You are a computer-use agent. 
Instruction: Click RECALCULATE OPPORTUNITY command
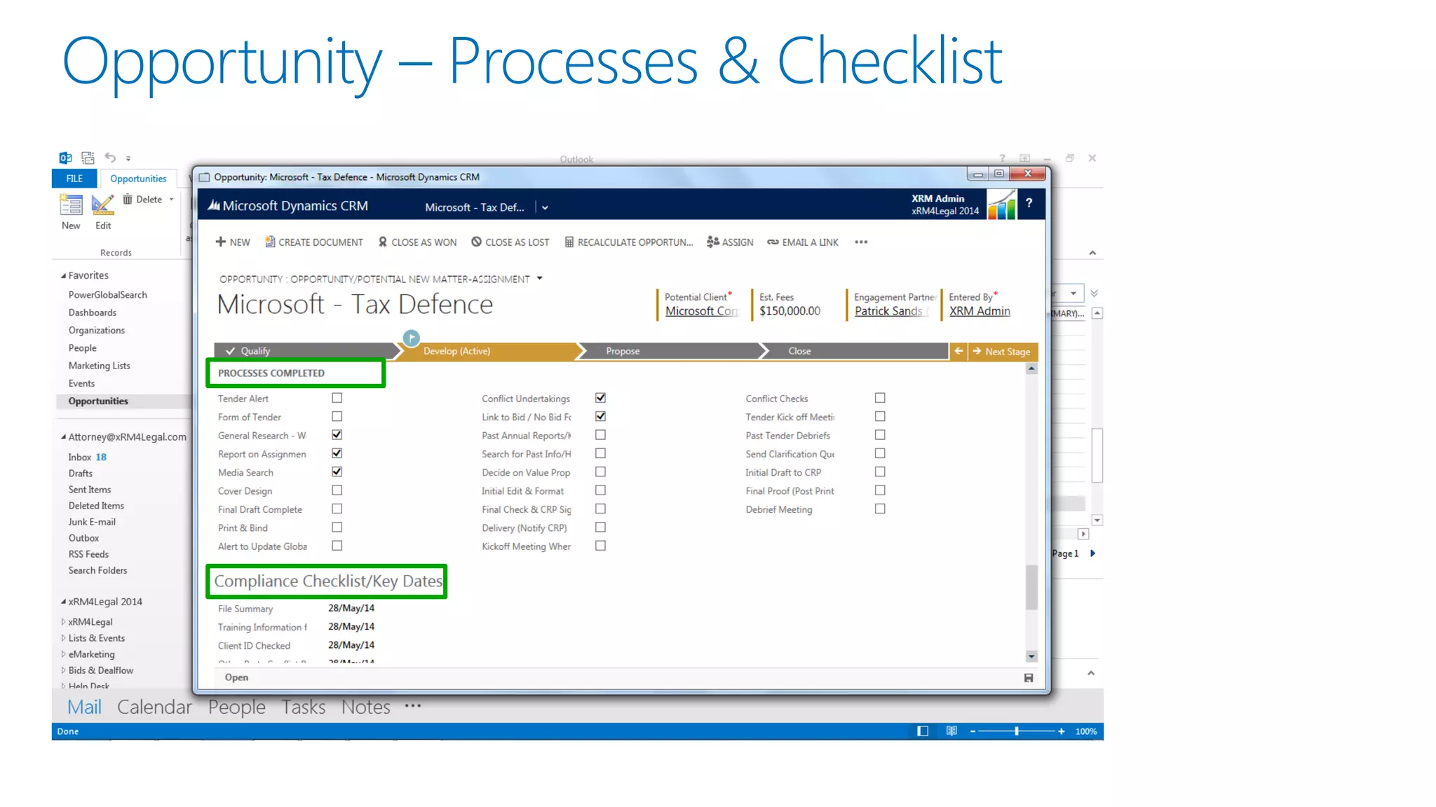[628, 242]
